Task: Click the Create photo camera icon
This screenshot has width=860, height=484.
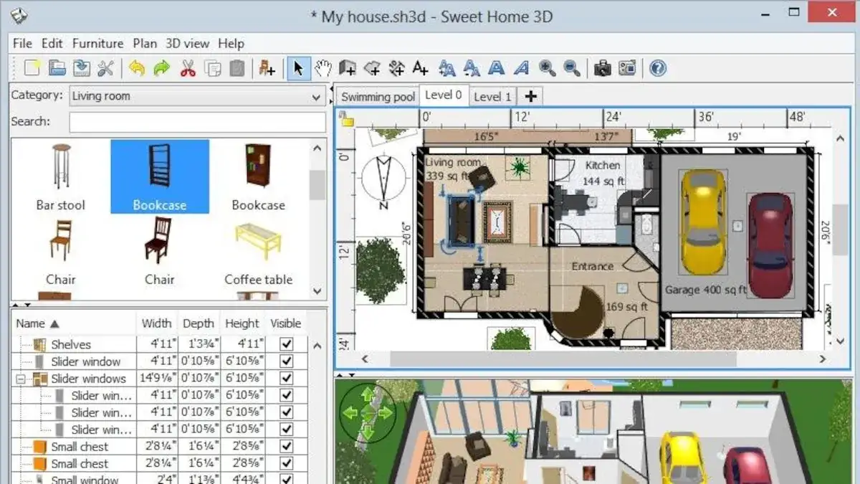Action: [603, 68]
